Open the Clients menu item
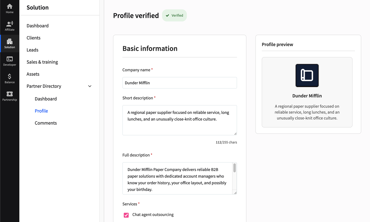 [x=34, y=38]
